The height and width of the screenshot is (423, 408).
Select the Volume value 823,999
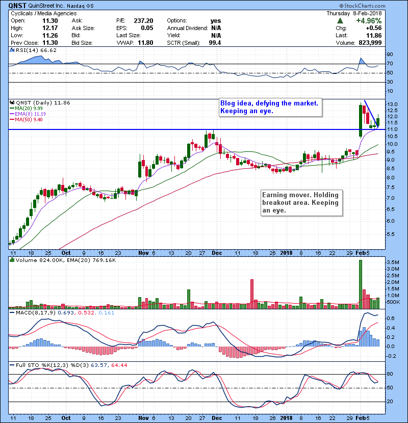click(x=370, y=43)
